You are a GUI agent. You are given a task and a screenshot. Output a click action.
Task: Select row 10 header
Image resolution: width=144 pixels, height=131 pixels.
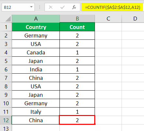[x=6, y=103]
